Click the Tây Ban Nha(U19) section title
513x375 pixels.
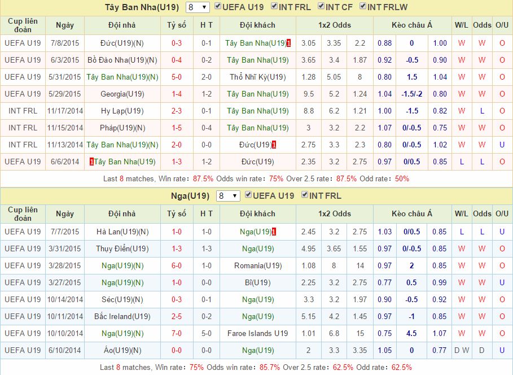(x=142, y=7)
